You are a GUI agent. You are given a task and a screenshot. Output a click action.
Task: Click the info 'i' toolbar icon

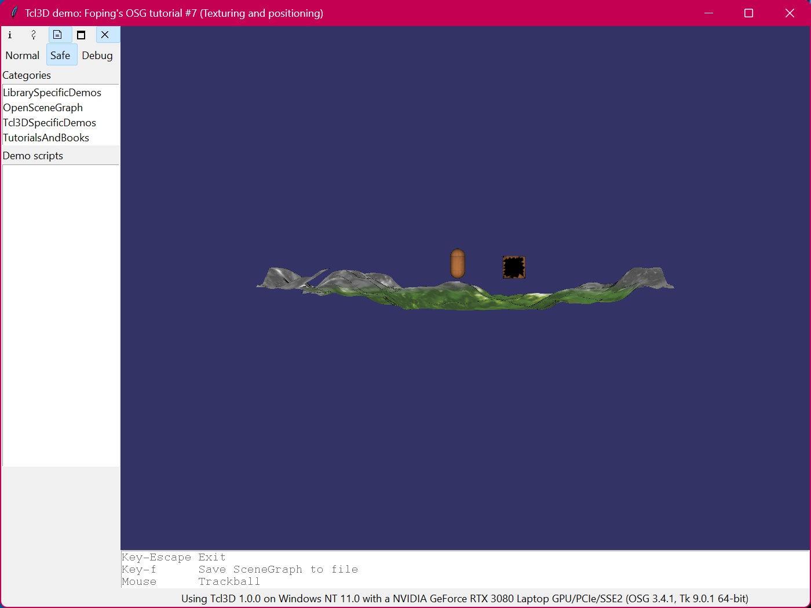tap(10, 35)
